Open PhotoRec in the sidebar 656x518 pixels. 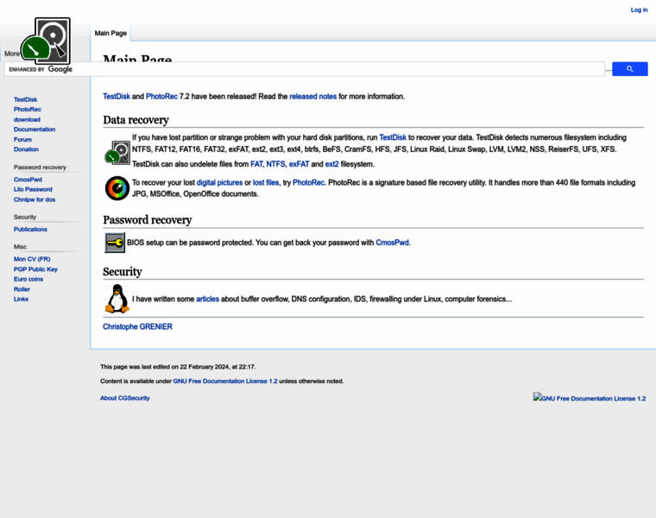pyautogui.click(x=28, y=109)
